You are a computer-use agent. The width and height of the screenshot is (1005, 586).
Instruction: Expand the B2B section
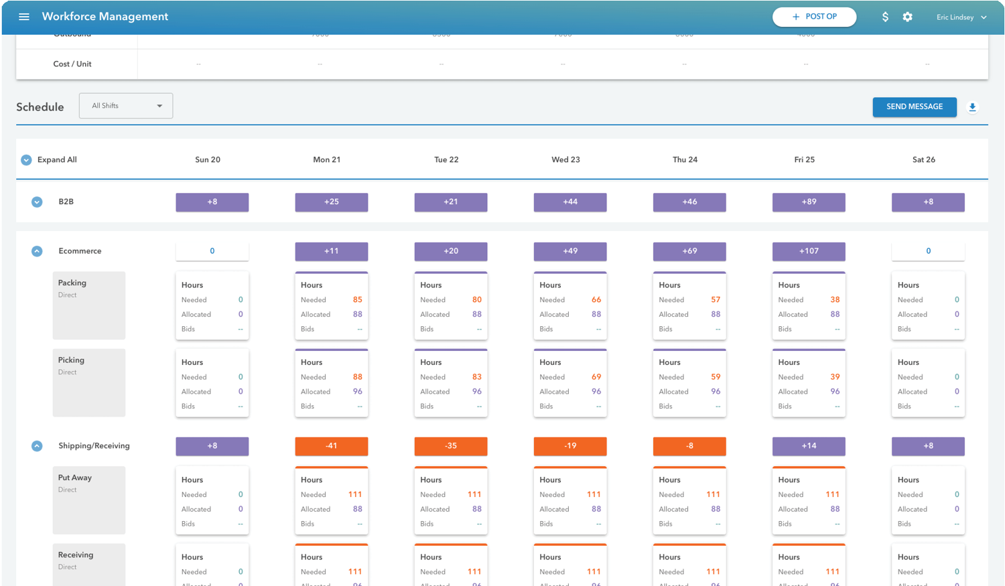pyautogui.click(x=37, y=202)
